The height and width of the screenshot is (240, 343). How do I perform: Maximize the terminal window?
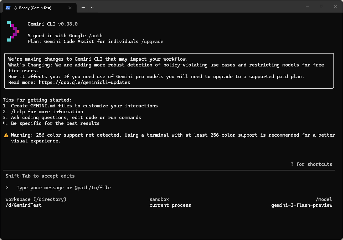[321, 6]
